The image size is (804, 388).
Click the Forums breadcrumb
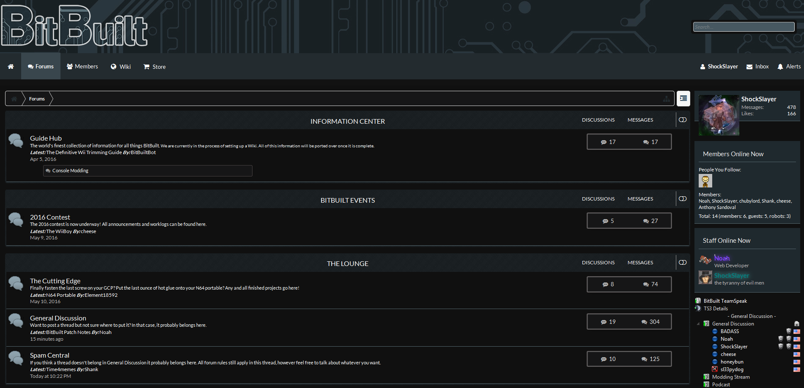point(37,99)
